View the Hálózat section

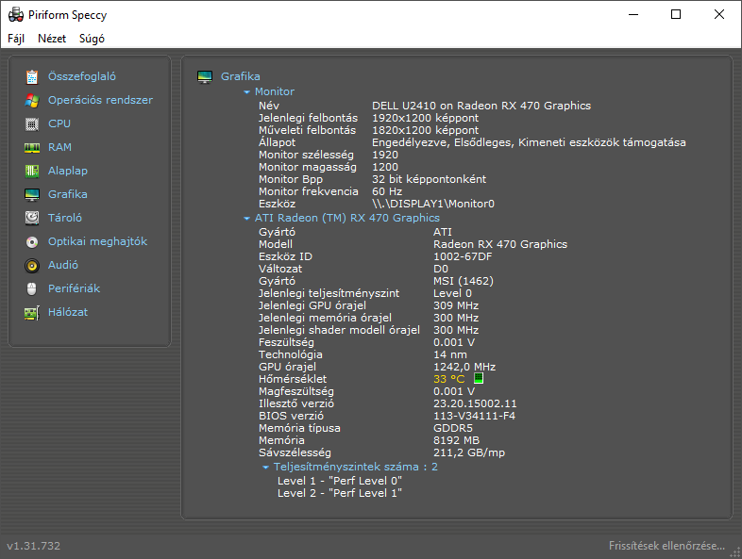(68, 312)
